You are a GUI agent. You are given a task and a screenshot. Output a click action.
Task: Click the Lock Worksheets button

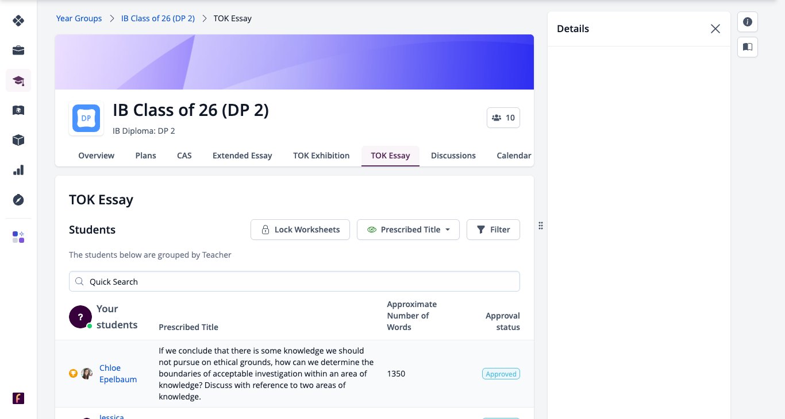coord(300,230)
